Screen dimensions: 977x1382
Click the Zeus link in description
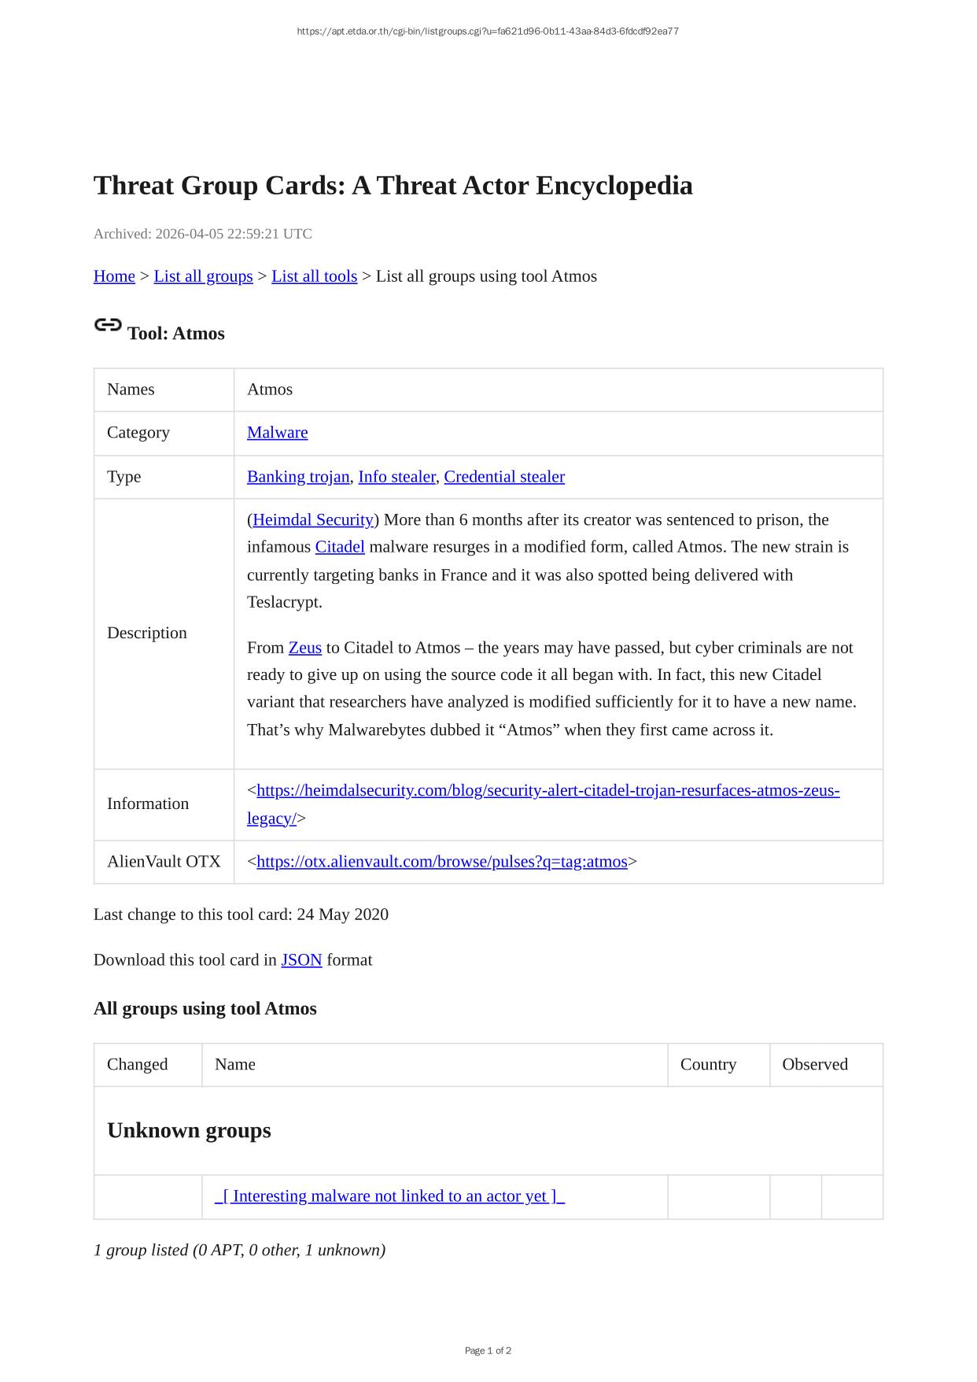coord(304,648)
